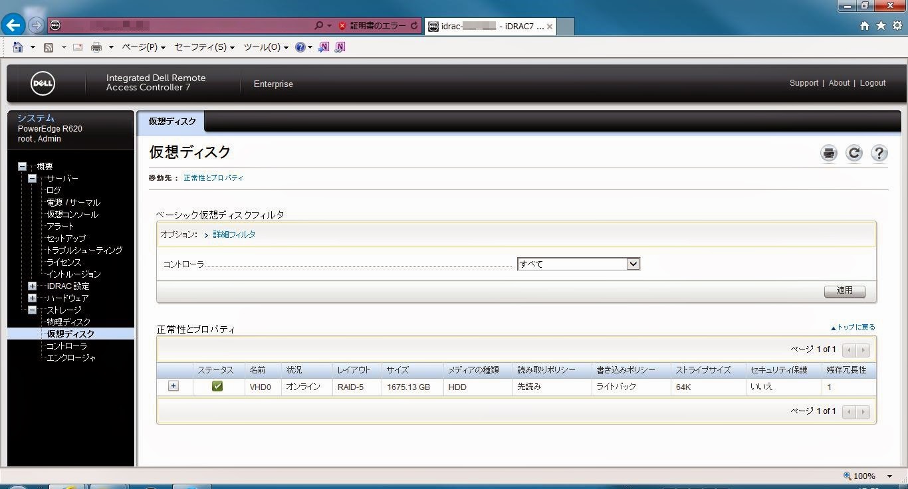Collapse the サーバー tree node
Viewport: 908px width, 489px height.
pos(32,179)
